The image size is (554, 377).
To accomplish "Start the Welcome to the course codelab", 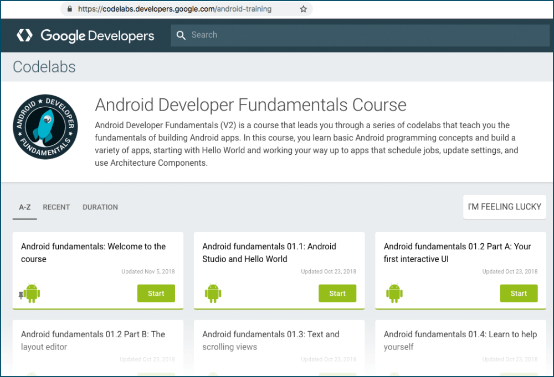I will pyautogui.click(x=156, y=293).
